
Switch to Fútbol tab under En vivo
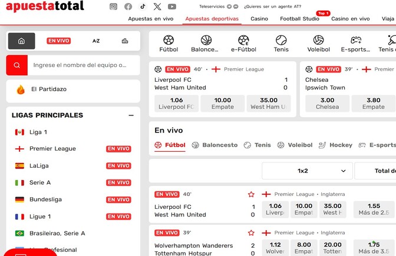(170, 145)
